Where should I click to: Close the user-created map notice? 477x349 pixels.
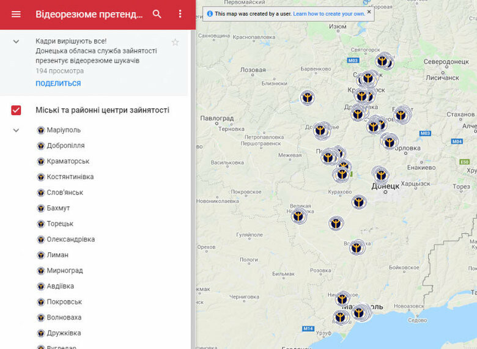(x=369, y=12)
